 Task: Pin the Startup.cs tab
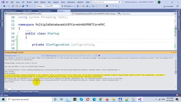[x=67, y=11]
